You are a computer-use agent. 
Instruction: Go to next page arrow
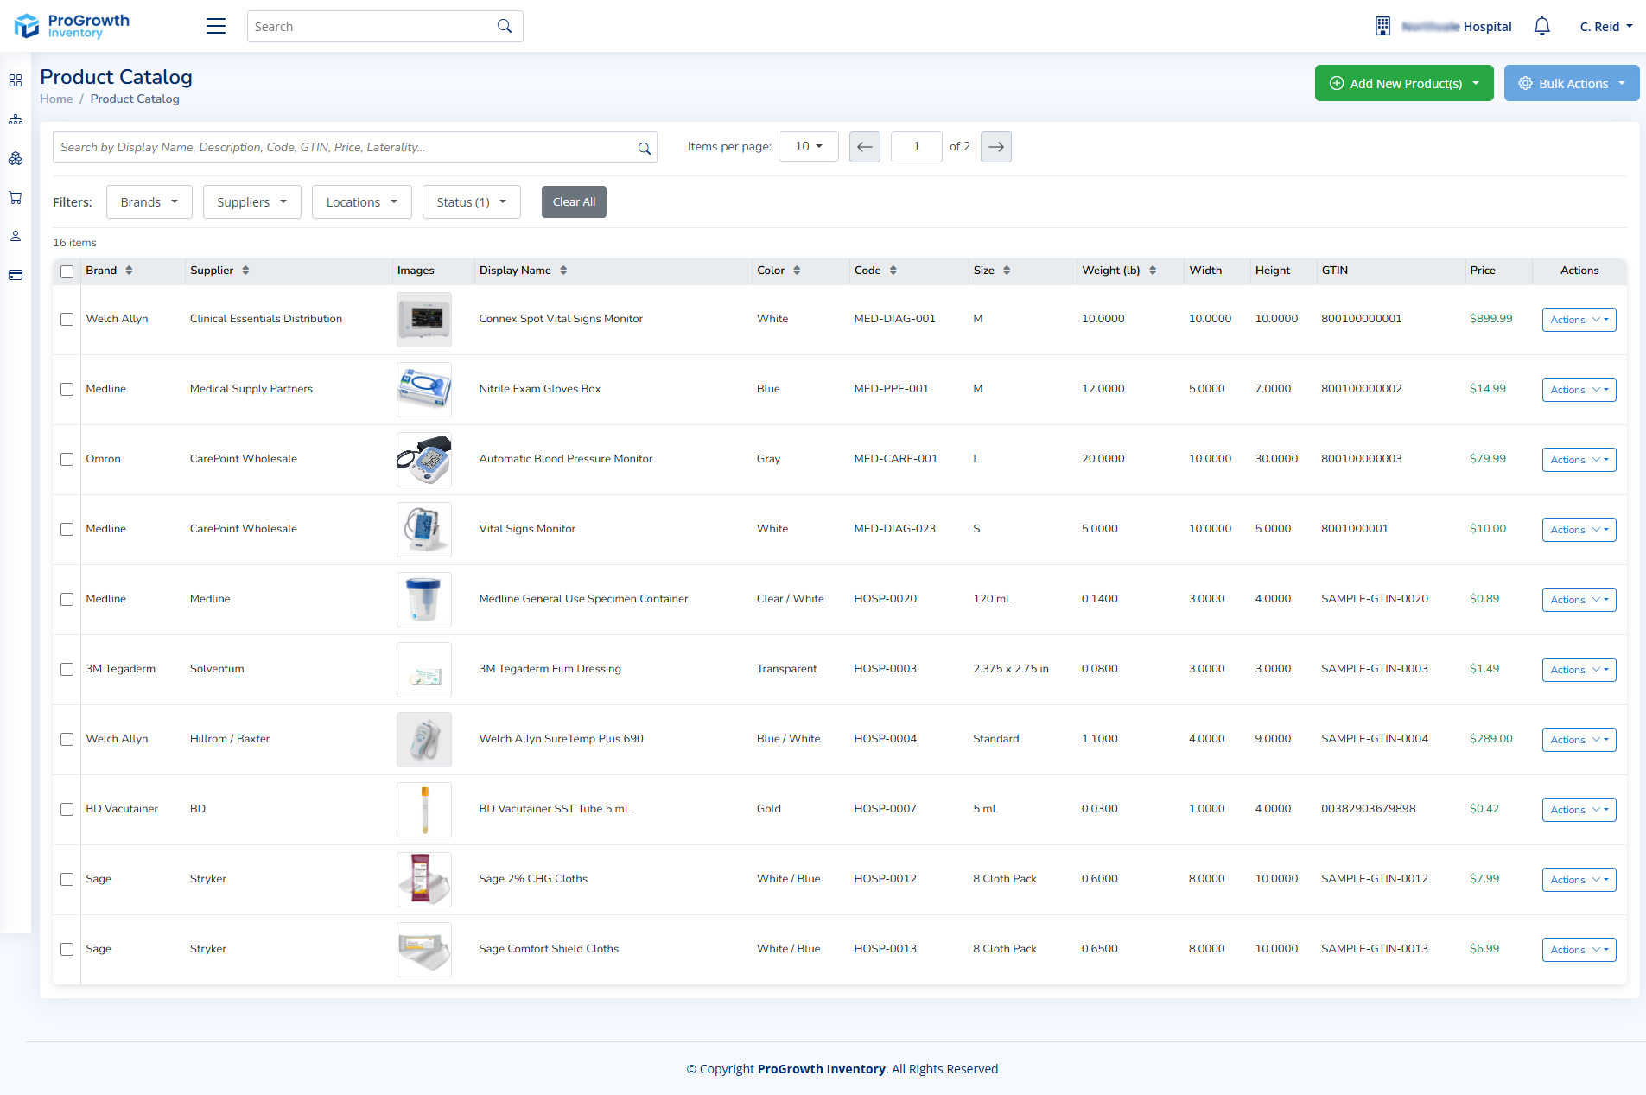click(x=996, y=147)
